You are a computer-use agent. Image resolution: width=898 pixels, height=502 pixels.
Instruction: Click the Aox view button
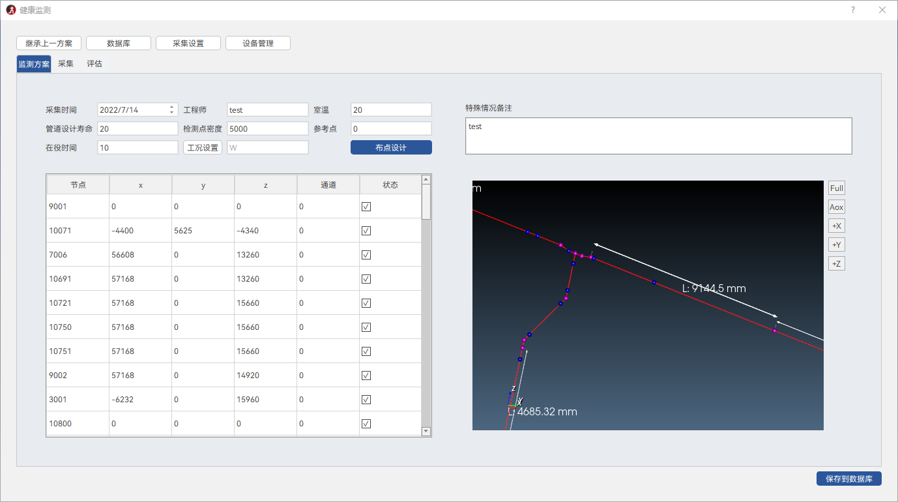(837, 207)
